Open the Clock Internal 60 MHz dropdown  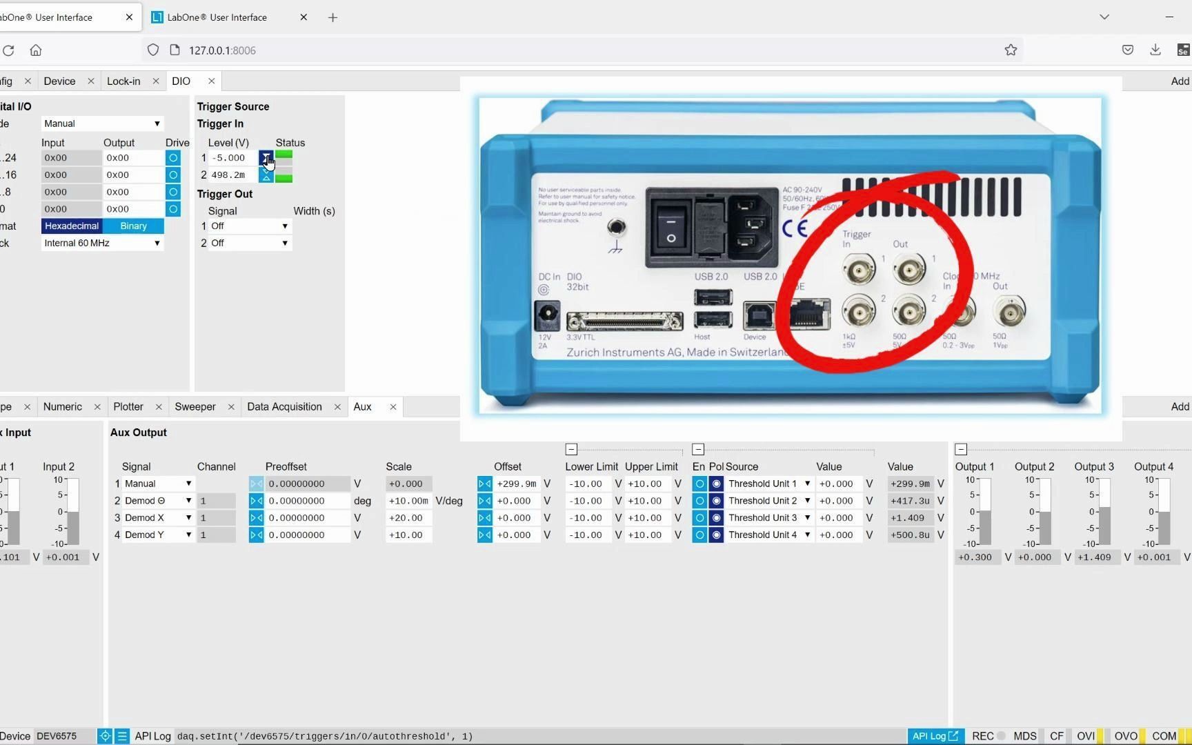pyautogui.click(x=102, y=244)
